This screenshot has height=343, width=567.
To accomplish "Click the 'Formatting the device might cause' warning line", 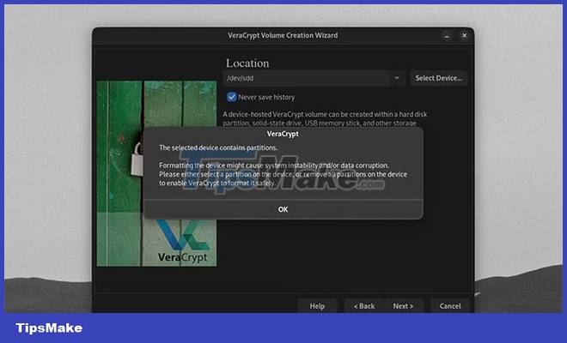I will coord(274,165).
